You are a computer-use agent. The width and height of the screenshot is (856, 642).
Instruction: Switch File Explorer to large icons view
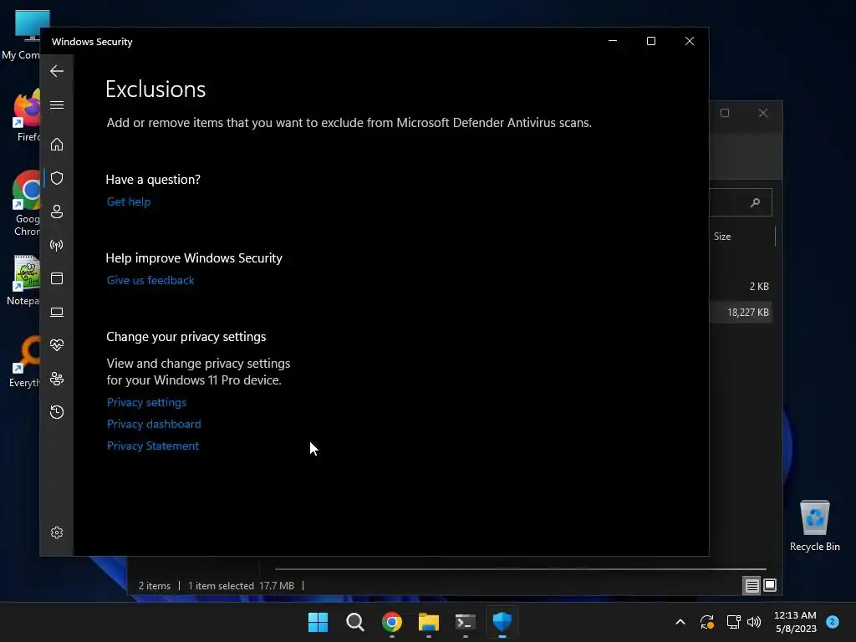[770, 585]
